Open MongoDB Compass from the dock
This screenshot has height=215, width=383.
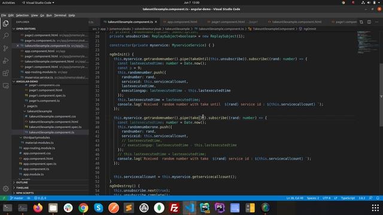(x=159, y=208)
